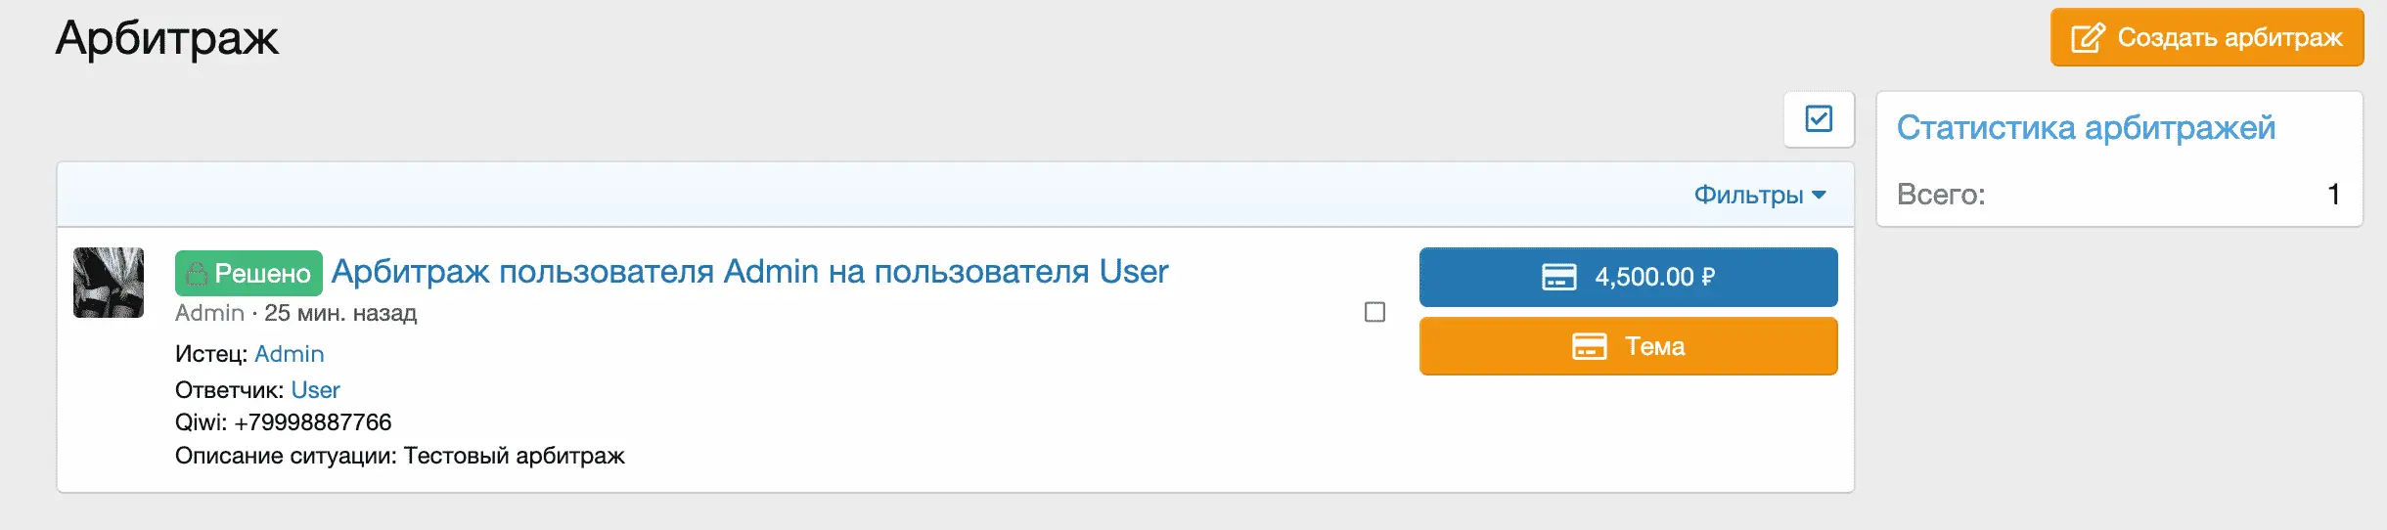2387x530 pixels.
Task: Tick the checkbox on the arbitration row
Action: click(1374, 312)
